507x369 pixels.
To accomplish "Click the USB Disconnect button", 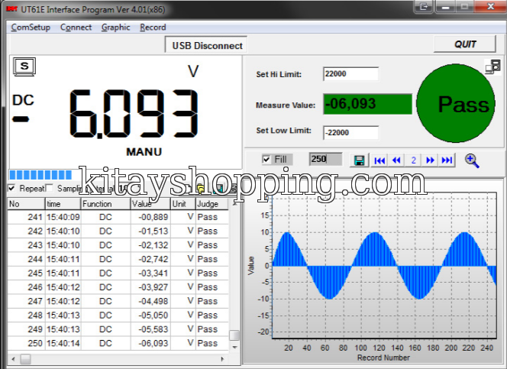I will coord(207,45).
